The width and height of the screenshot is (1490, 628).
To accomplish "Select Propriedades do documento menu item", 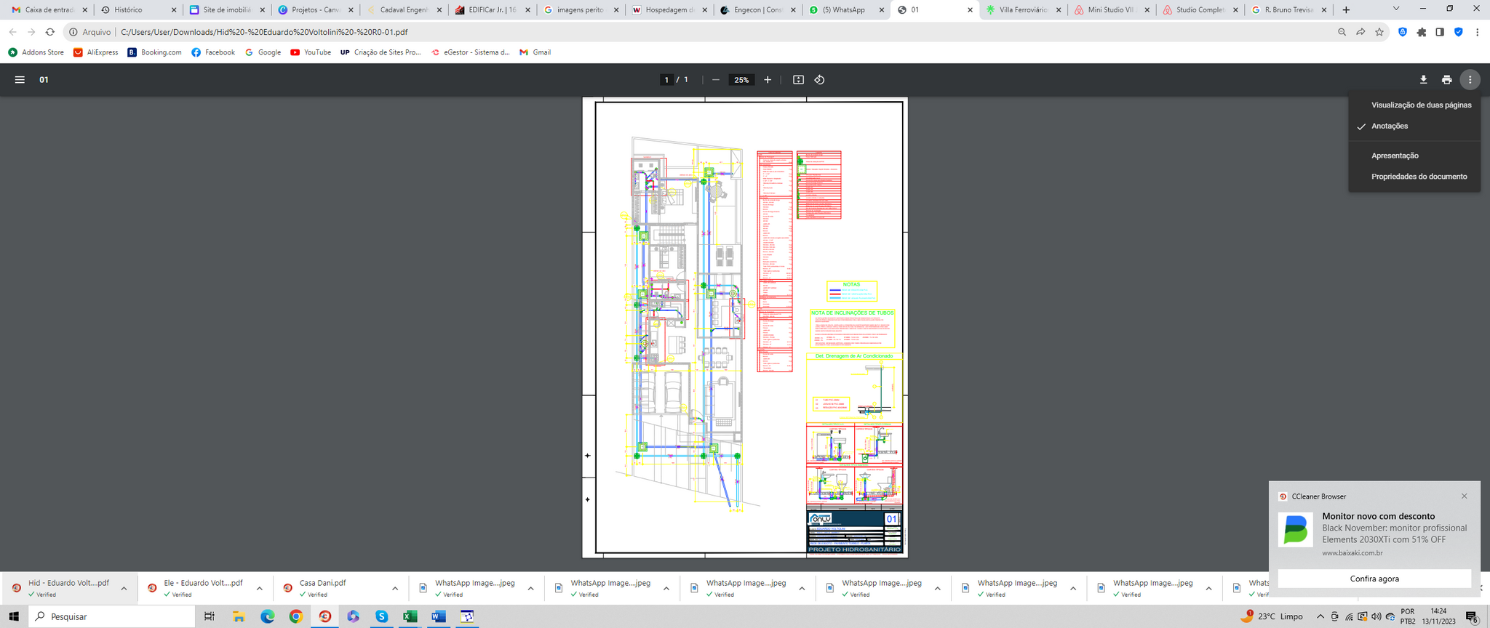I will pos(1419,177).
